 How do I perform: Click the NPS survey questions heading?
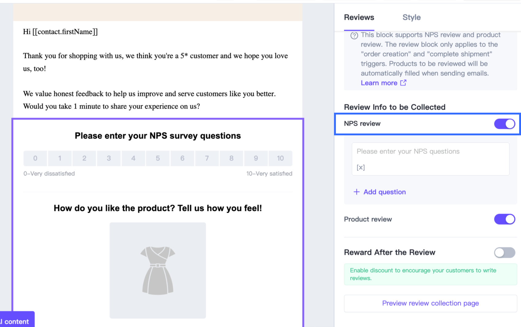(158, 136)
